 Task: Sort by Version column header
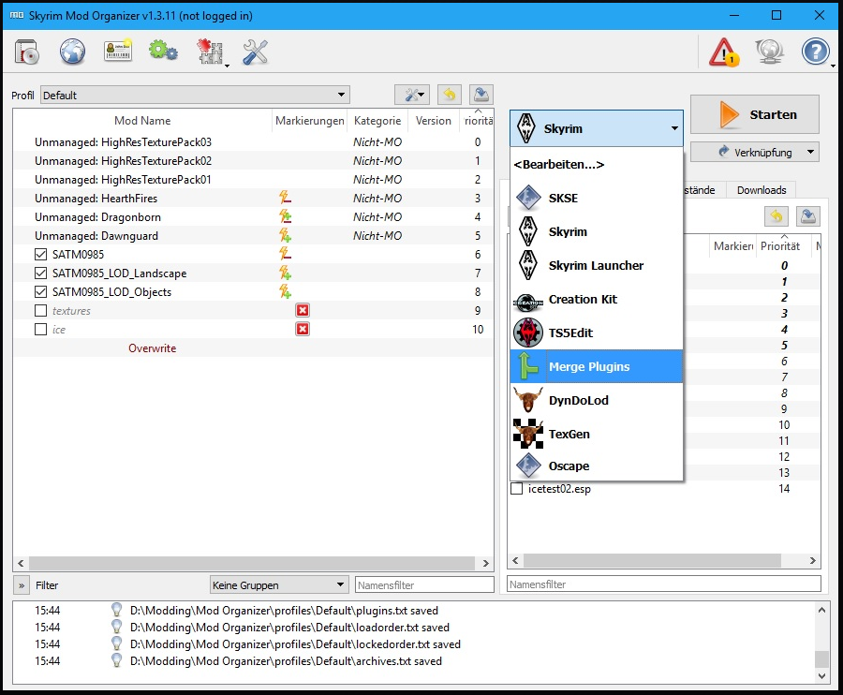click(434, 121)
